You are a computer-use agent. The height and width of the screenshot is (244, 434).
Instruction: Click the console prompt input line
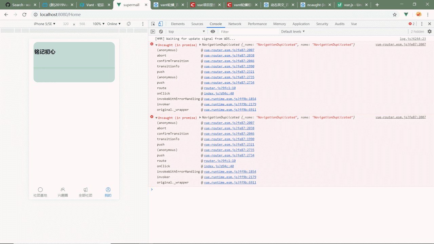pos(291,189)
